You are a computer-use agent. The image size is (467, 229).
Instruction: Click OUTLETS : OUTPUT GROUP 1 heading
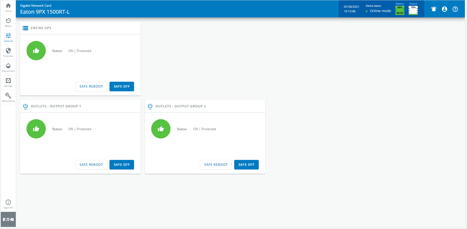click(56, 106)
